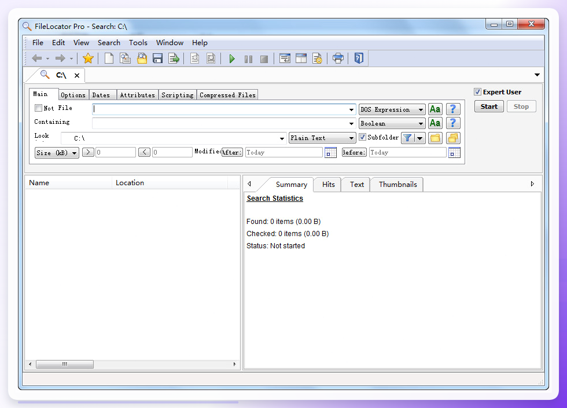Open tab list arrow at right of tab bar
The image size is (567, 408).
point(537,75)
